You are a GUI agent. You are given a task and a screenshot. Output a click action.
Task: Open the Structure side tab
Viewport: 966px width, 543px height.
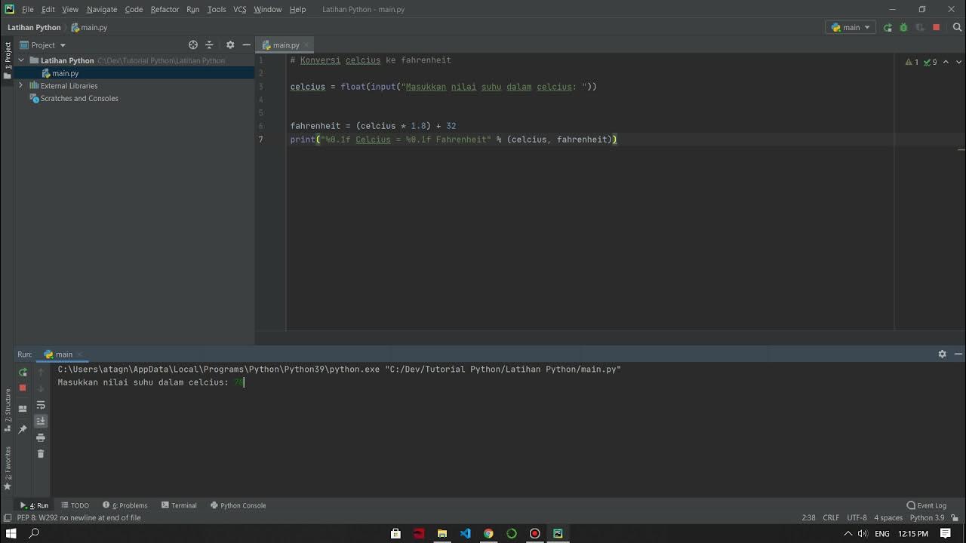coord(8,411)
